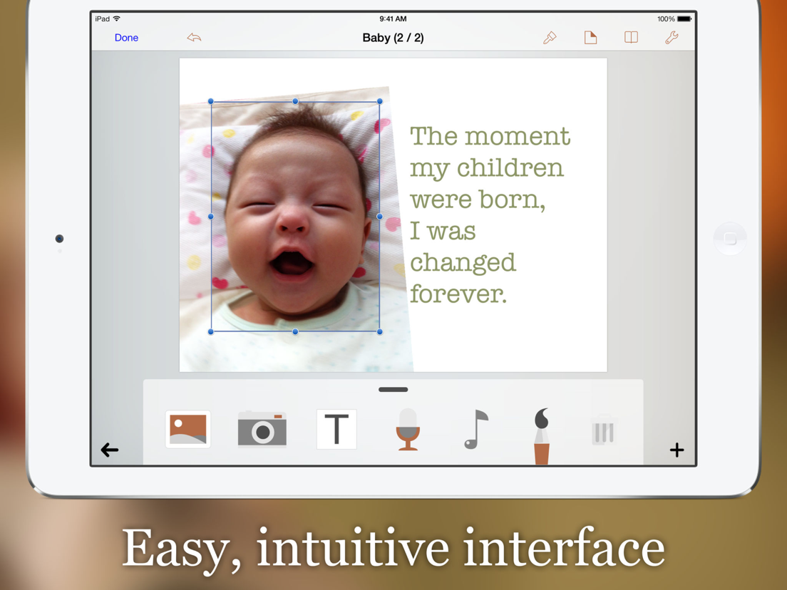Add music with the note icon
This screenshot has height=590, width=787.
click(x=475, y=430)
